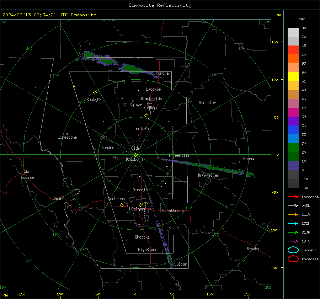320x299 pixels.
Task: Click the yellow diamond marker under Cochrane
Action: pos(122,205)
